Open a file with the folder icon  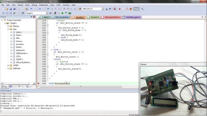[7, 9]
